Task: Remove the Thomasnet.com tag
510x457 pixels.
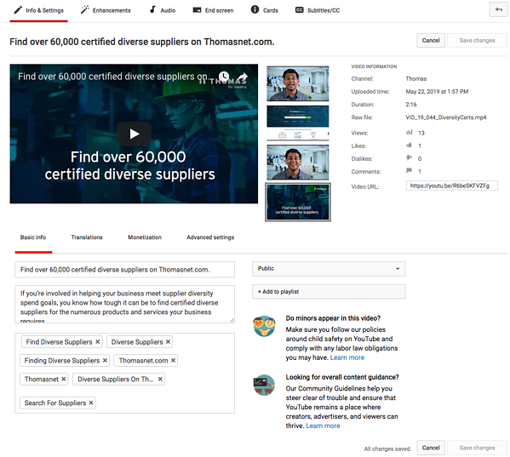Action: (x=174, y=361)
